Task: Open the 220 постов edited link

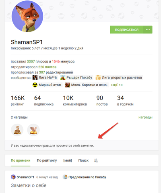Action: click(x=47, y=67)
